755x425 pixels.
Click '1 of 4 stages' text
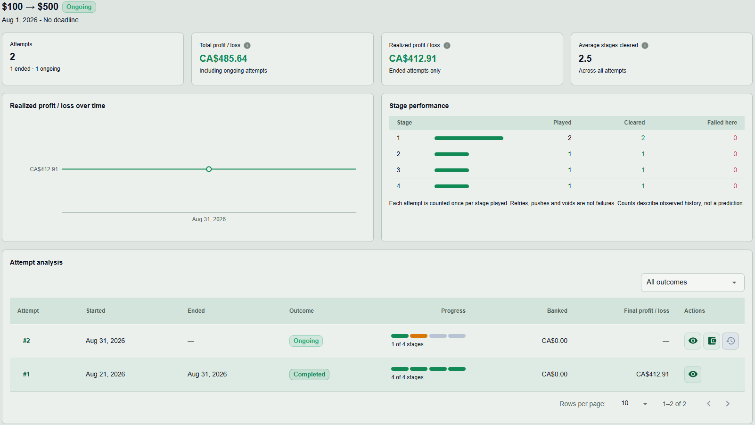(x=407, y=344)
